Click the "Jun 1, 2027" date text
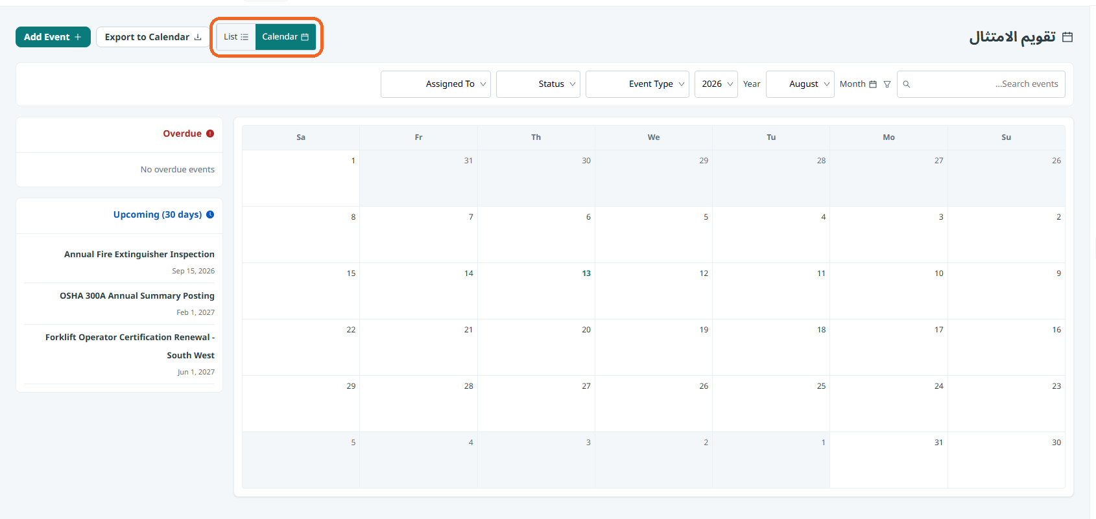The width and height of the screenshot is (1096, 519). [x=196, y=372]
